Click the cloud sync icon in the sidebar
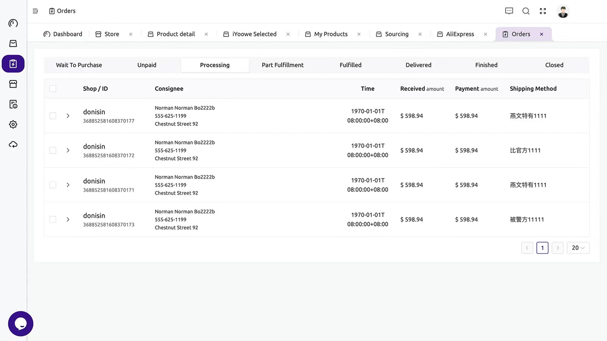This screenshot has width=607, height=341. [13, 144]
